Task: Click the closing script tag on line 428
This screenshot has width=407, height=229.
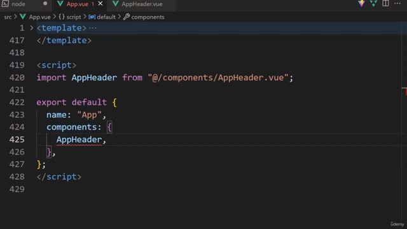Action: 59,177
